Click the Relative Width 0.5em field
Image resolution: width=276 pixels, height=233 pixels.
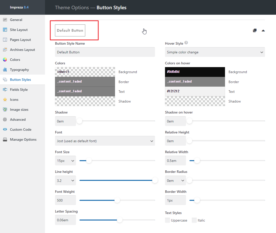(175, 161)
